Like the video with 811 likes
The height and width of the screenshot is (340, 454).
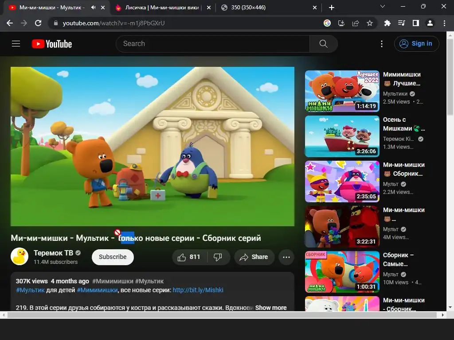point(190,257)
